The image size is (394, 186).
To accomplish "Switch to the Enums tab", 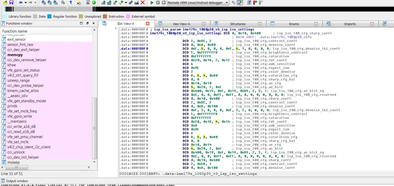I will (294, 24).
